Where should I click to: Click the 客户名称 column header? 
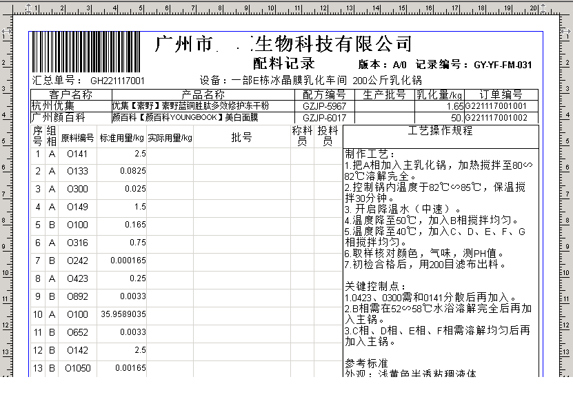[x=71, y=94]
